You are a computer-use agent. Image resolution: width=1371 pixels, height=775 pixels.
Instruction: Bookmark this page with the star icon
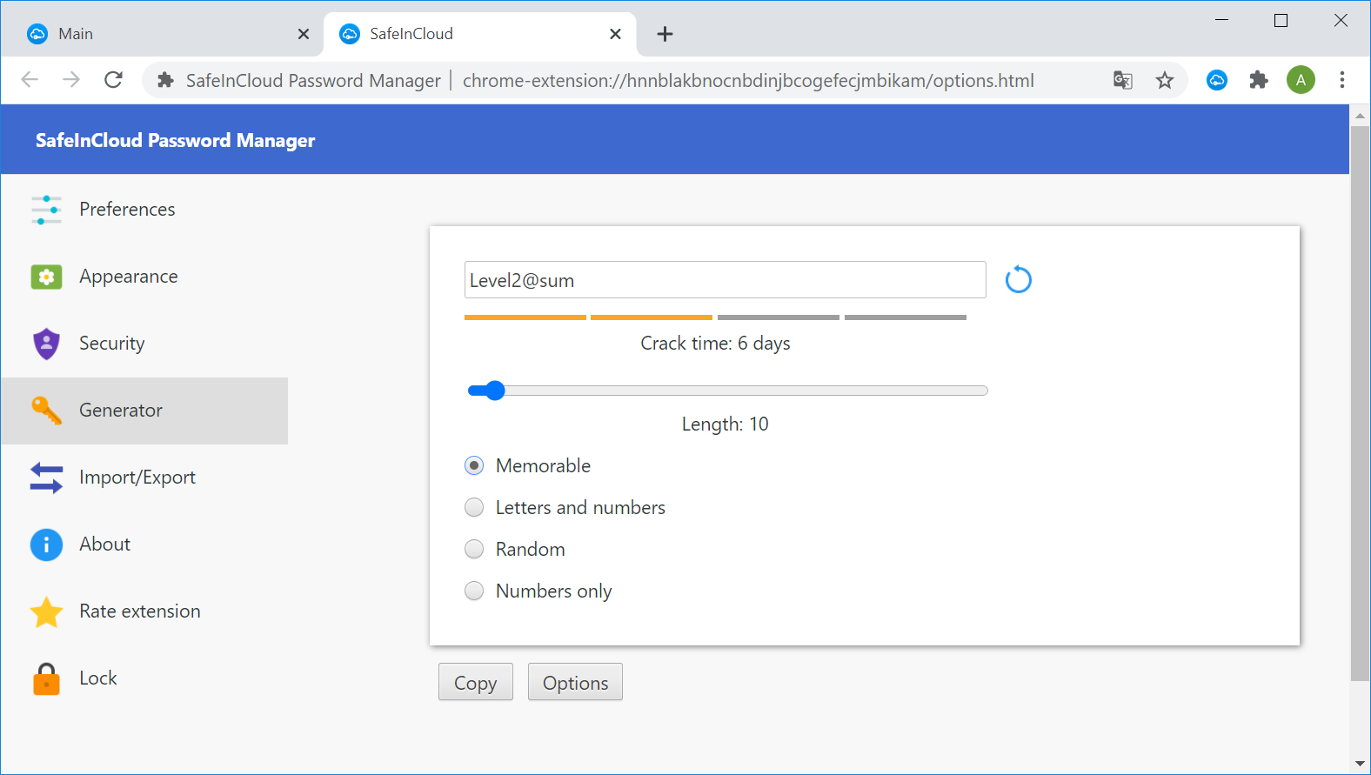point(1165,81)
